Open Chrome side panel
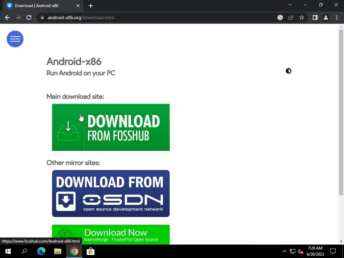The image size is (344, 258). pos(315,17)
